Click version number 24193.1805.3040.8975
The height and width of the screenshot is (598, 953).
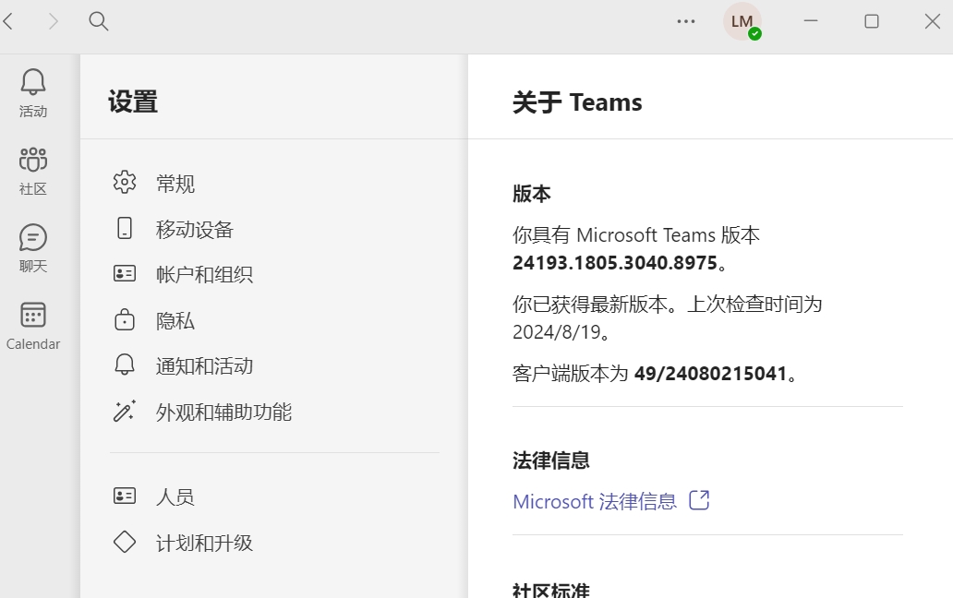coord(615,263)
